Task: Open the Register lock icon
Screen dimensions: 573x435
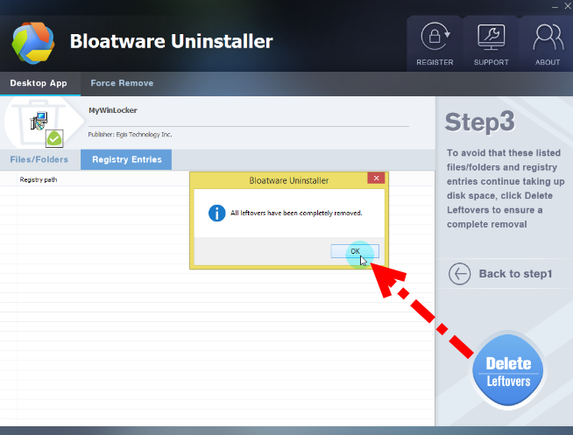Action: click(435, 36)
